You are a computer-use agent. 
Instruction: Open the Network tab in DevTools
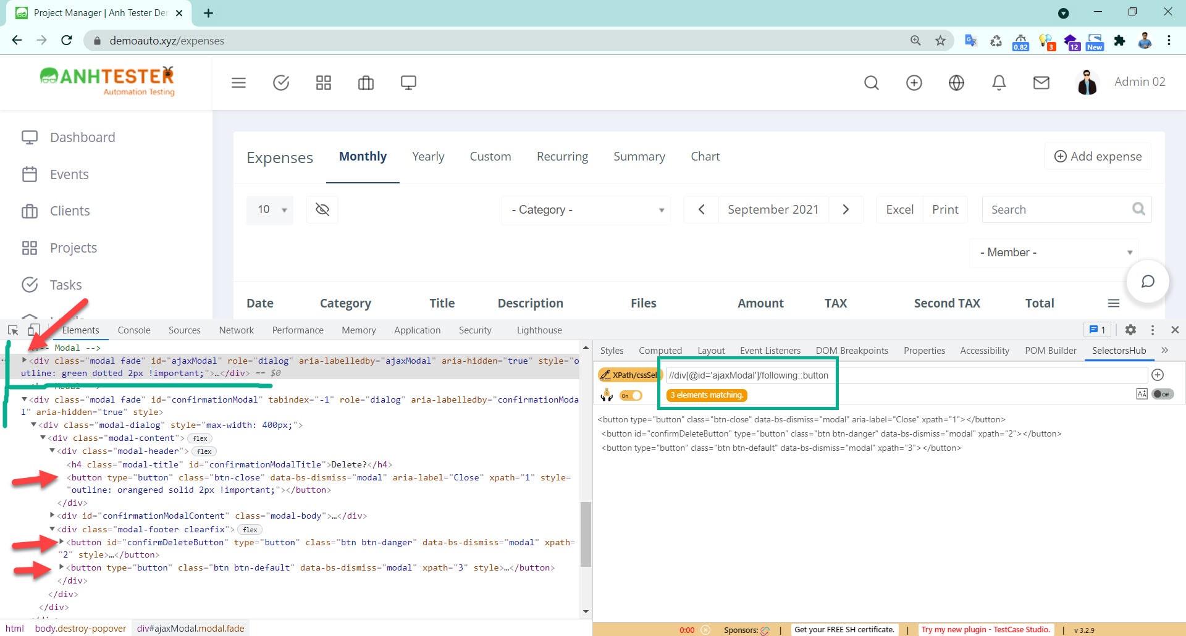pos(236,330)
